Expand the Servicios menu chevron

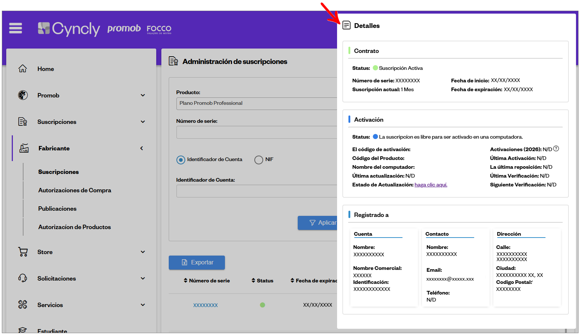pyautogui.click(x=143, y=305)
